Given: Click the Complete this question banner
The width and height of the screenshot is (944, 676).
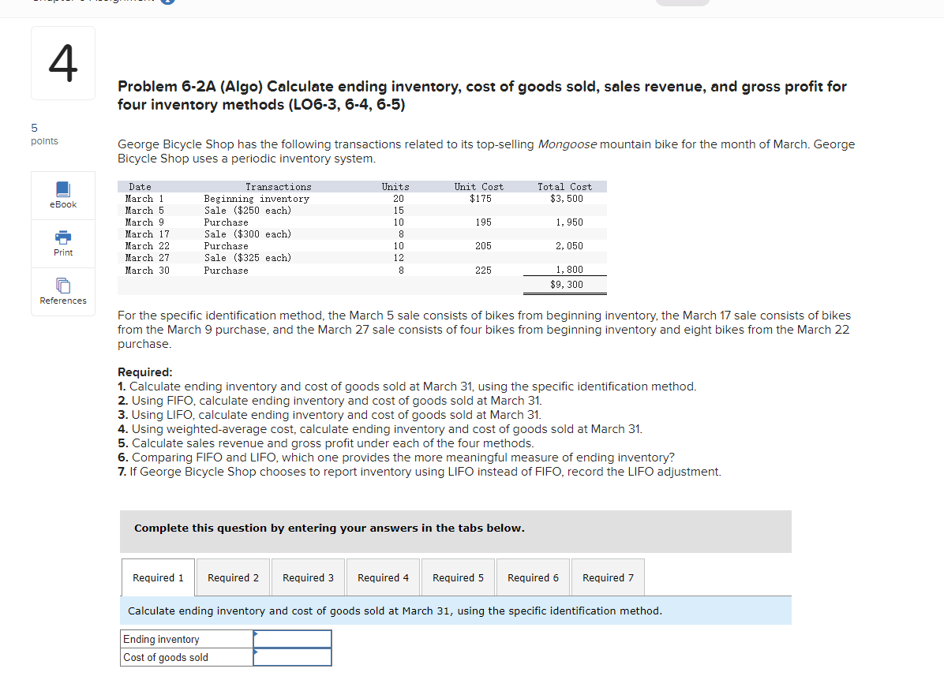Looking at the screenshot, I should click(x=455, y=532).
